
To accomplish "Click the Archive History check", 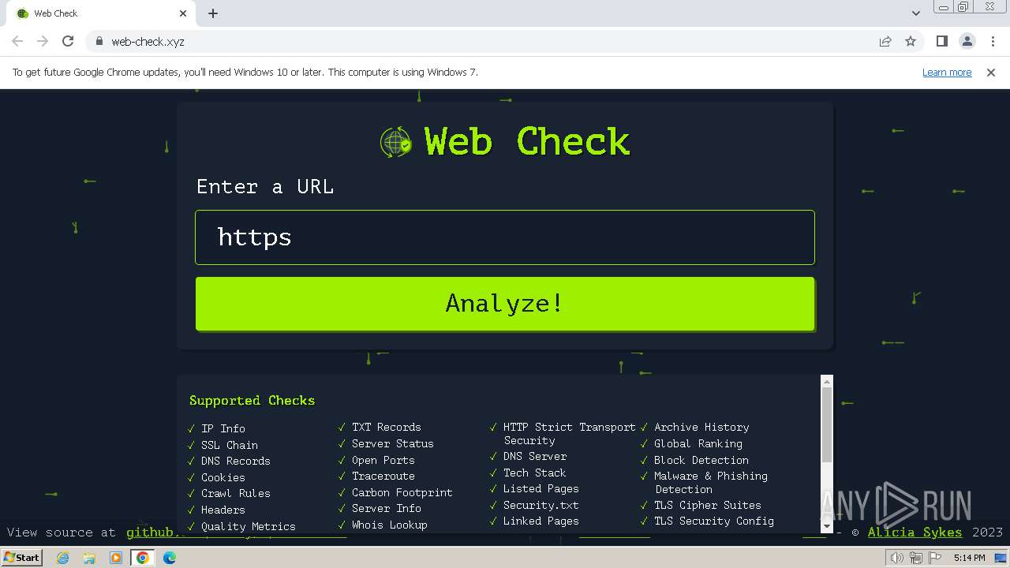I will [701, 427].
